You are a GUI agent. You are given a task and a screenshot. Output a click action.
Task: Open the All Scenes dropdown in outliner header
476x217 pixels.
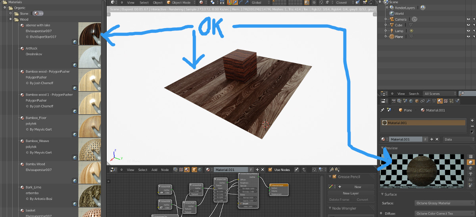440,94
